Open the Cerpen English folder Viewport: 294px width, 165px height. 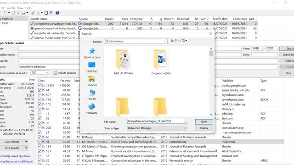click(161, 62)
